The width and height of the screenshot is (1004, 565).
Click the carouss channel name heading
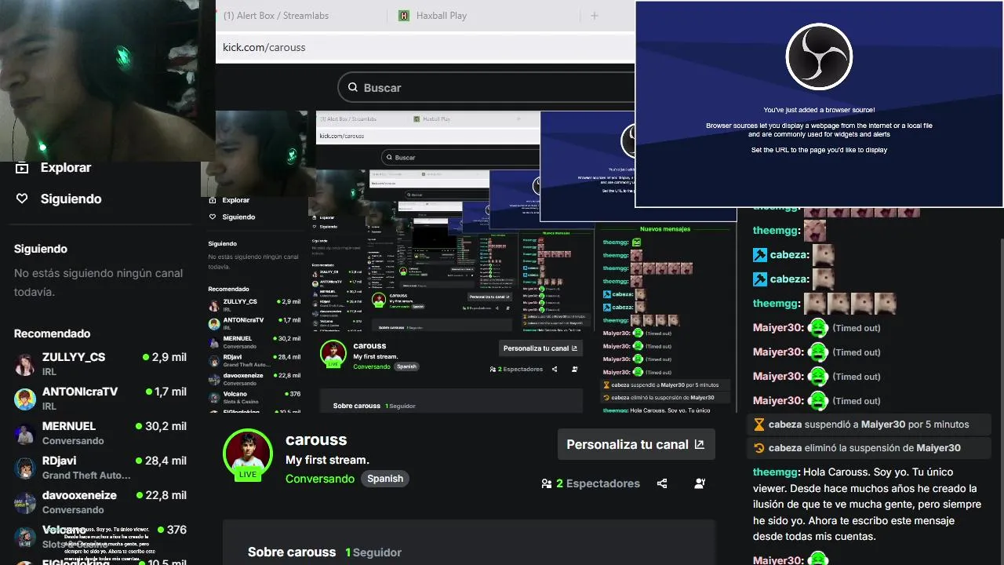click(316, 440)
